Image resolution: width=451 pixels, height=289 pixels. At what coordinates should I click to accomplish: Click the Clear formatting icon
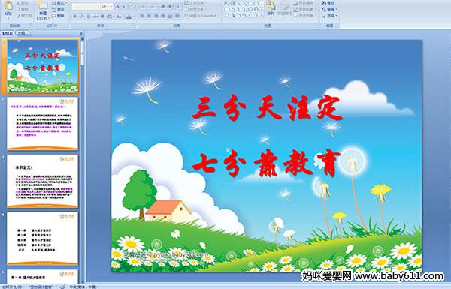pos(132,6)
